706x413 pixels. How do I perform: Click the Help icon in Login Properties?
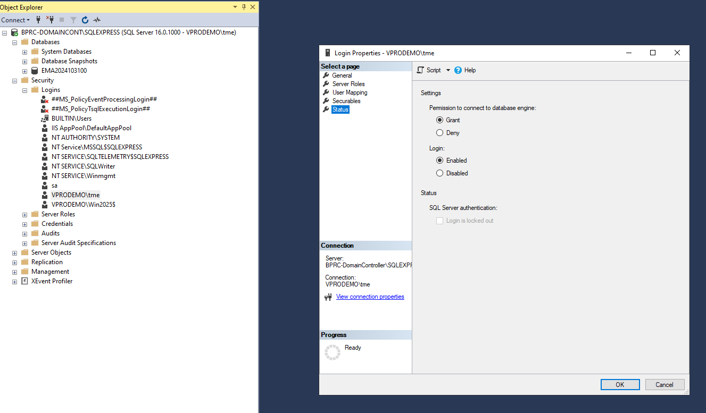click(x=458, y=70)
